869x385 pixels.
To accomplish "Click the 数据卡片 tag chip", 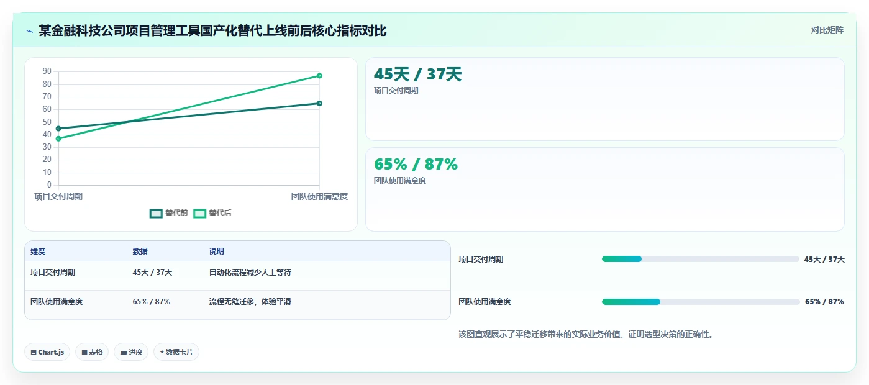I will click(176, 352).
